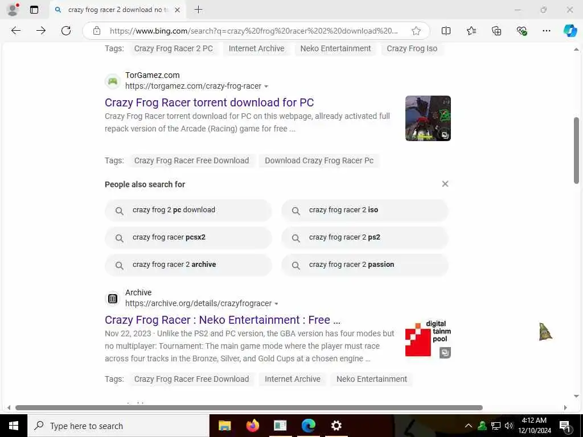Select the crazy frog racer 2 tab

tap(117, 10)
